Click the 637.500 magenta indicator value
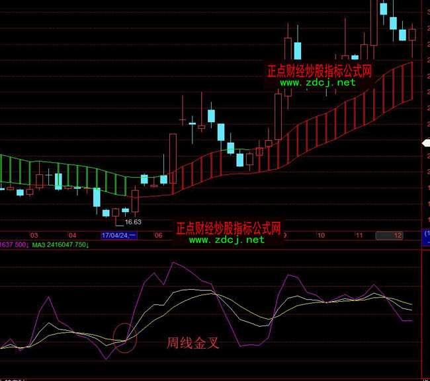Screen dimensions: 430x381 coord(13,244)
